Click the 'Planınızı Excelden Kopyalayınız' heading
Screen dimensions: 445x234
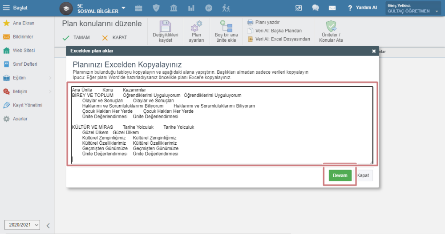[127, 64]
